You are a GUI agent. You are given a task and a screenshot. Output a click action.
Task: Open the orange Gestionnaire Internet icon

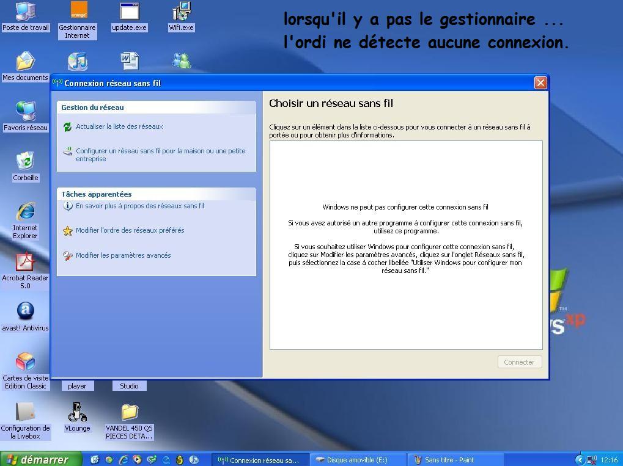coord(78,12)
